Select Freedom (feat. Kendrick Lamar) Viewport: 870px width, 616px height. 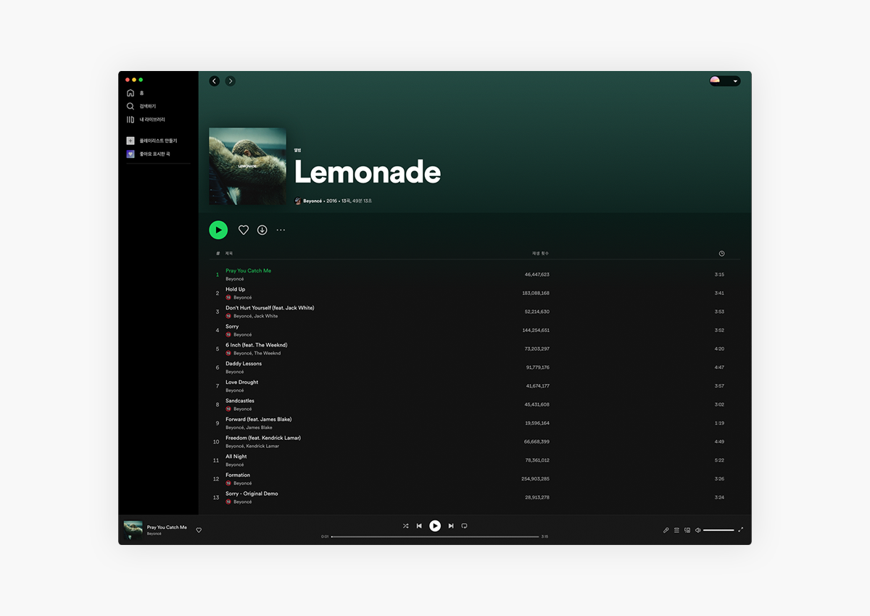[263, 438]
